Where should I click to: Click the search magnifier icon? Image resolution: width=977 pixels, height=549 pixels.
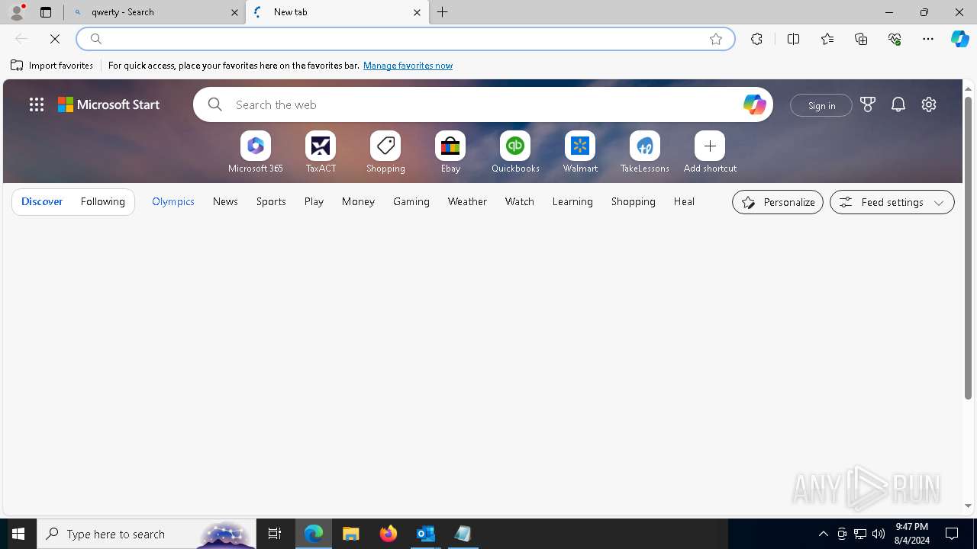coord(215,104)
